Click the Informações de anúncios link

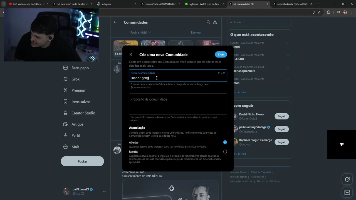coord(241,182)
